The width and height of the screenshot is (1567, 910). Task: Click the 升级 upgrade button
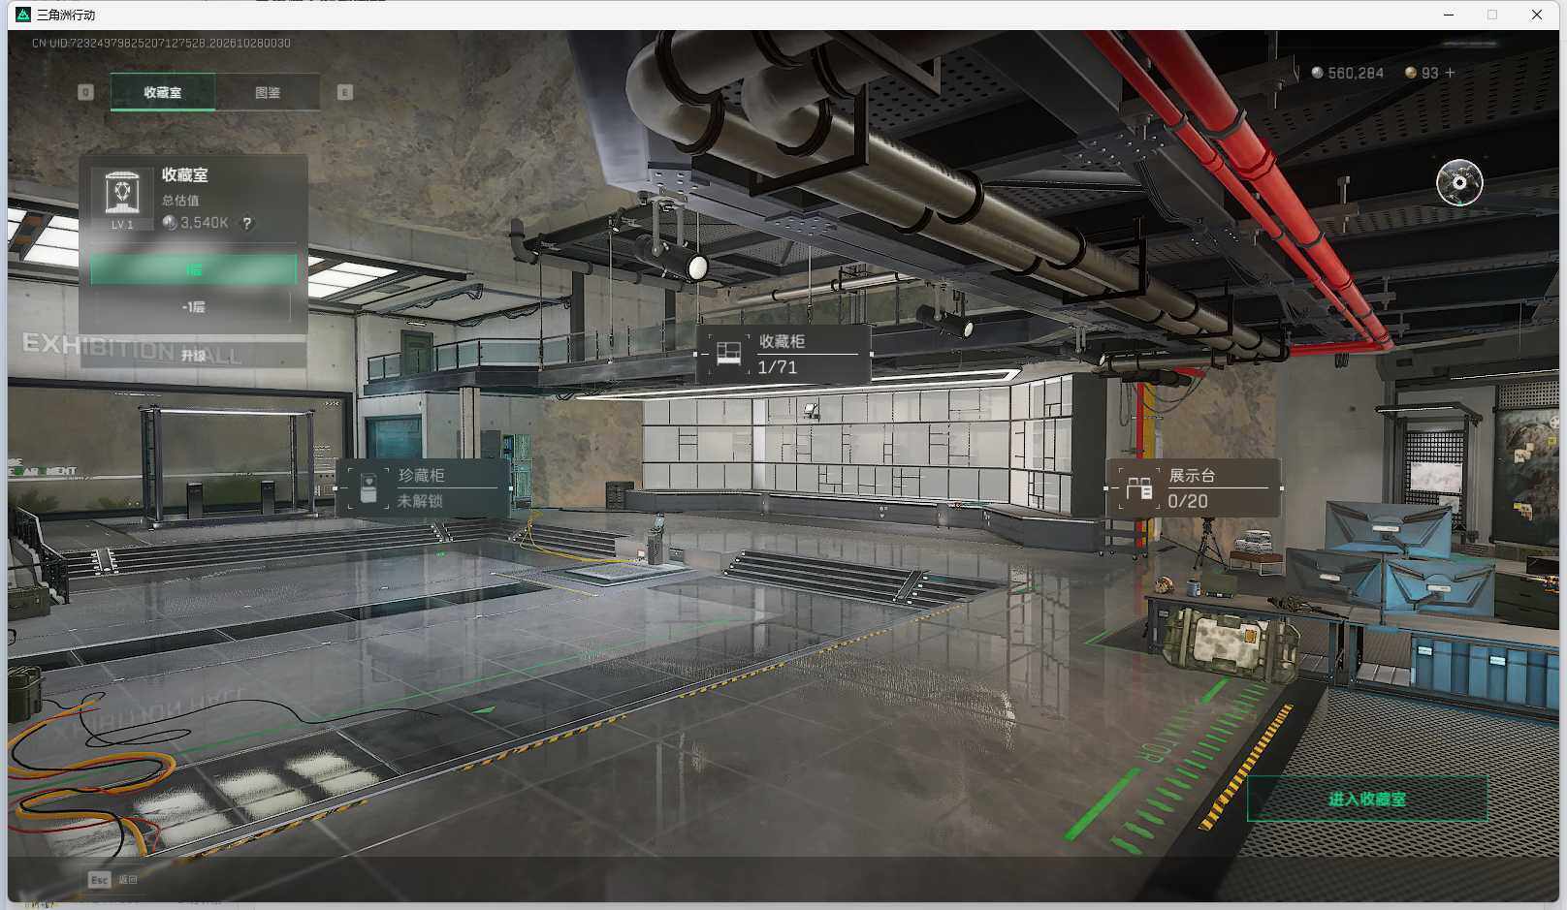[x=194, y=355]
